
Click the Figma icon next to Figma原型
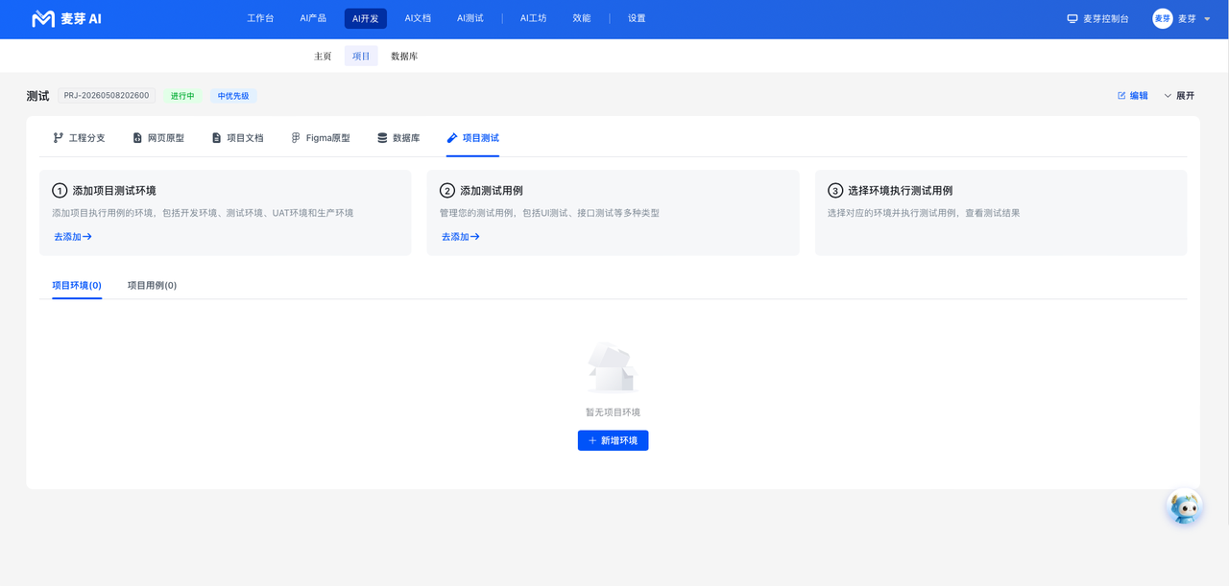296,138
